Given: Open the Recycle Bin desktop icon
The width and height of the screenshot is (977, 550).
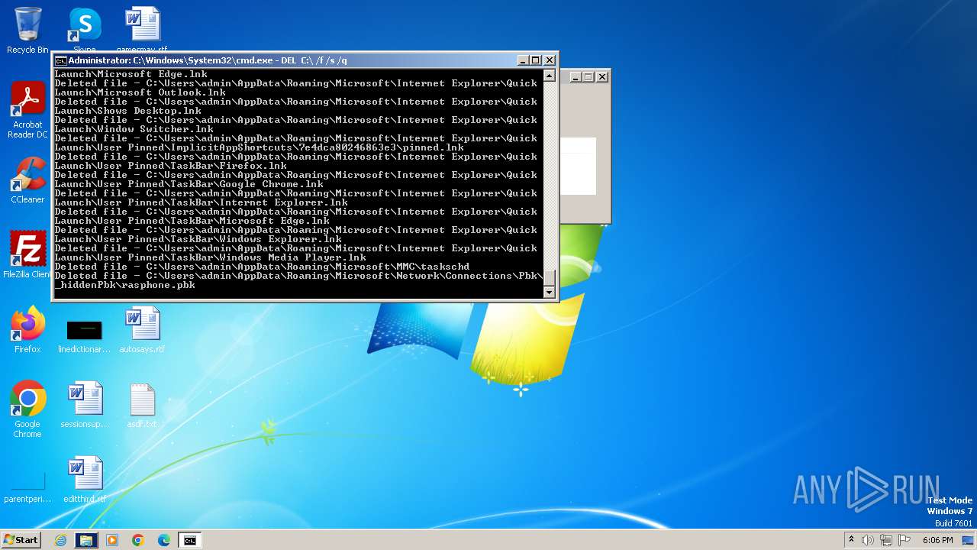Looking at the screenshot, I should (x=27, y=31).
